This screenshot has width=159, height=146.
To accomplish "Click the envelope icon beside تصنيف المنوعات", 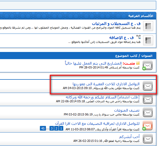I will (148, 112).
